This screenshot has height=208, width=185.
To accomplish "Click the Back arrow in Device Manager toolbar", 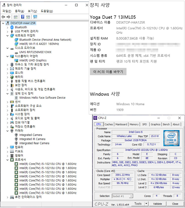I will 3,17.
